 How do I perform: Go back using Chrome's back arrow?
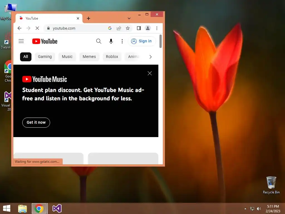pos(19,28)
